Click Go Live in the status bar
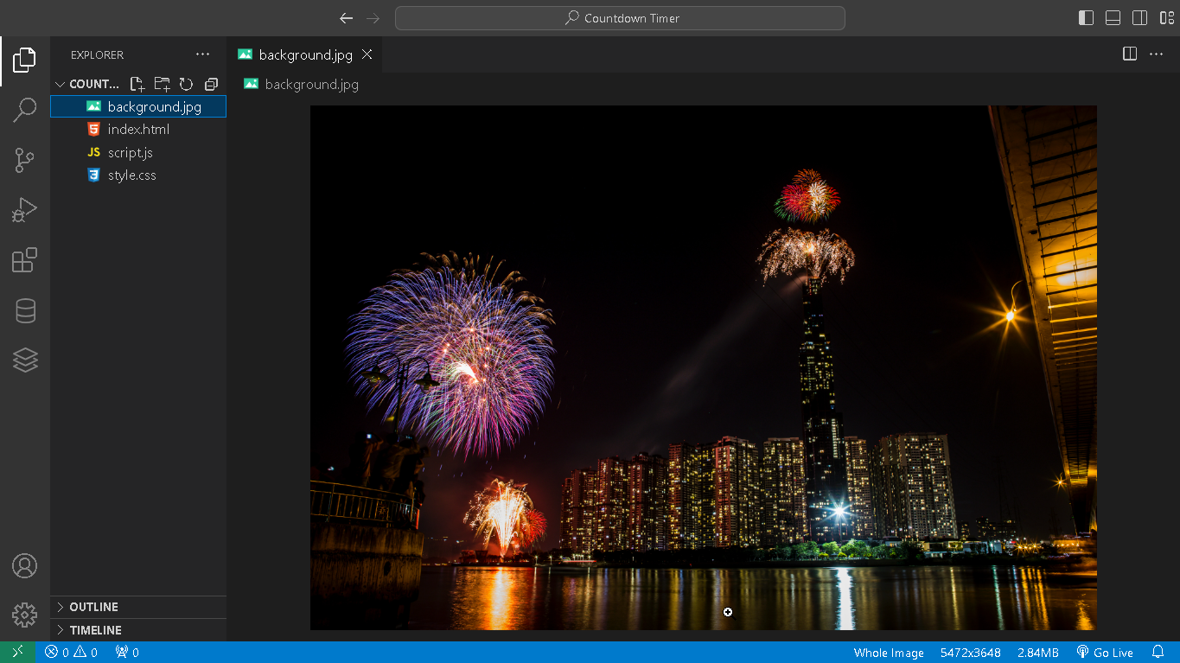 (1105, 653)
